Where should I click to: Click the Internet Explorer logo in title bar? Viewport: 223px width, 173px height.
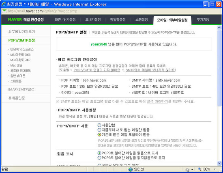point(3,4)
